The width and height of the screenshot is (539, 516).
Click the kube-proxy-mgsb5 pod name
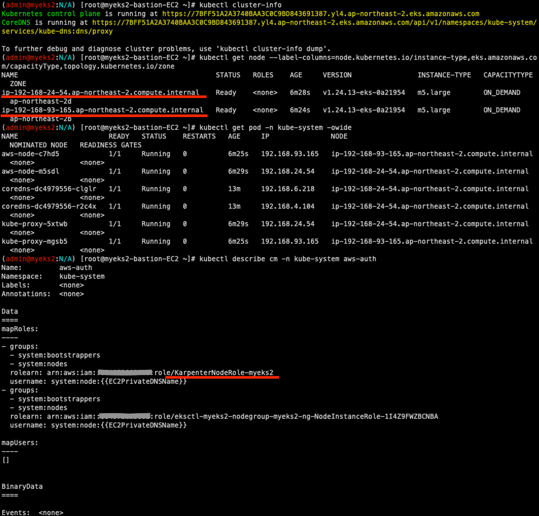[34, 242]
